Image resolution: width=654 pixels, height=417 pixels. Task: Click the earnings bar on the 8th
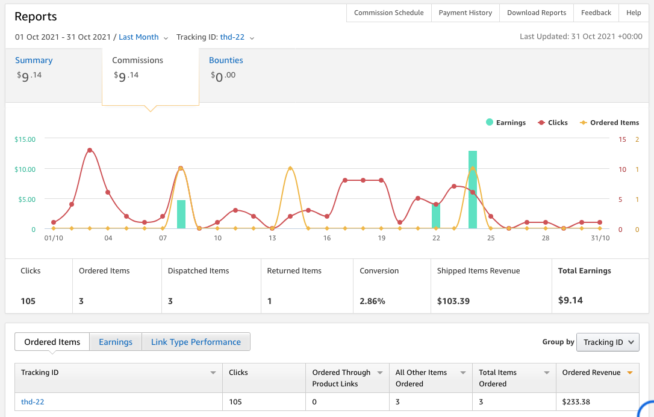(x=181, y=215)
